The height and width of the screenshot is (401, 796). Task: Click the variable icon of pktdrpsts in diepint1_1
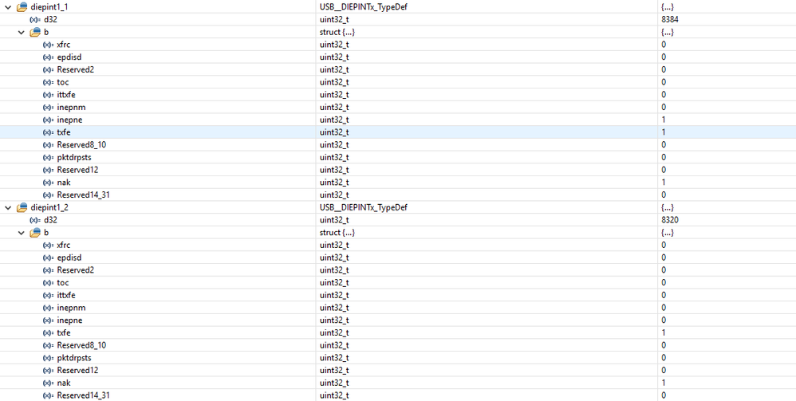(48, 157)
